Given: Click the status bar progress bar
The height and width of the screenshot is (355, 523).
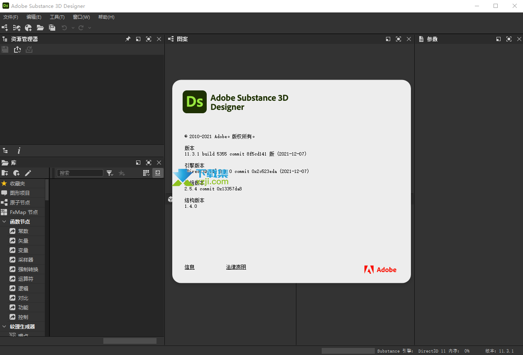Looking at the screenshot, I should [x=348, y=351].
